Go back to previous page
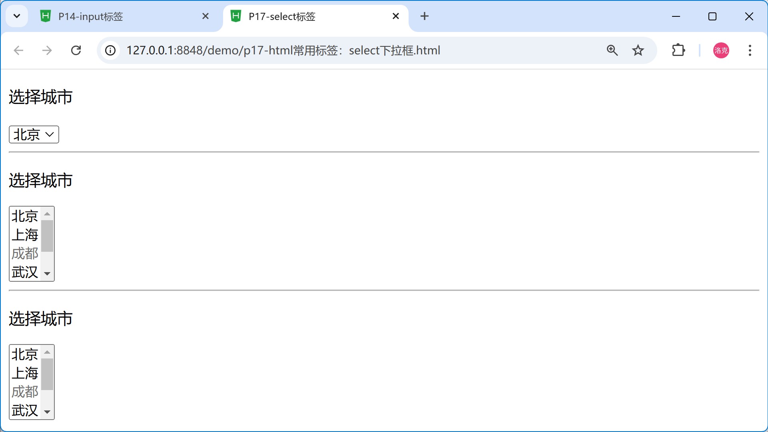 (18, 50)
